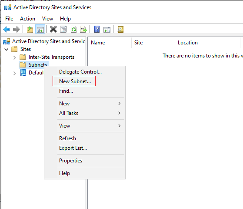
Task: Click the Up one level folder icon
Action: click(x=30, y=29)
